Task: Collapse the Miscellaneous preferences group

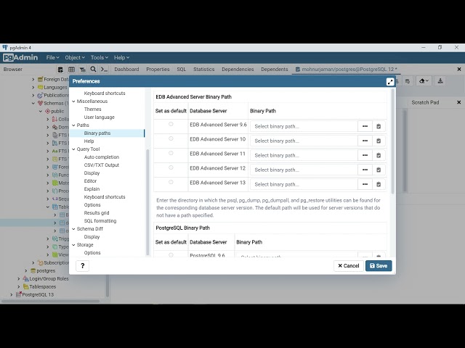Action: pyautogui.click(x=73, y=101)
